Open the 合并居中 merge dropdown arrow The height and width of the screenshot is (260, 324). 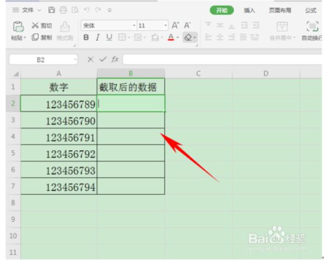click(x=294, y=38)
